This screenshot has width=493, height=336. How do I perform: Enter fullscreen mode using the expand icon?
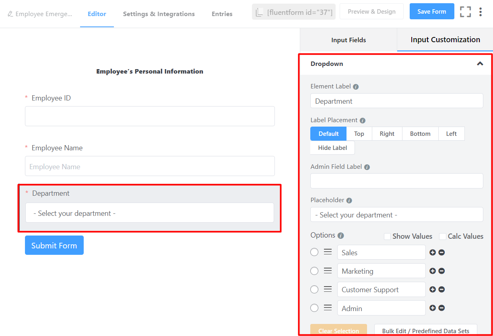coord(465,12)
